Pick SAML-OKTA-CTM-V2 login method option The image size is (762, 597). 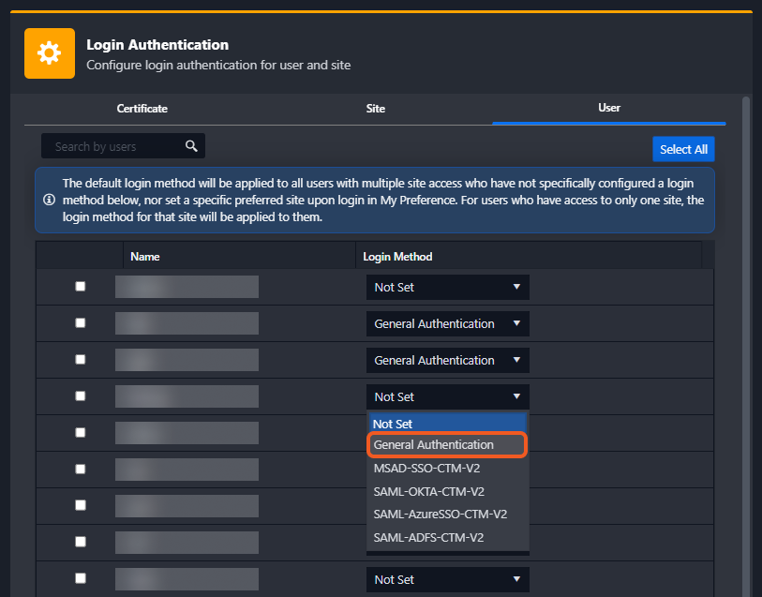[x=428, y=492]
